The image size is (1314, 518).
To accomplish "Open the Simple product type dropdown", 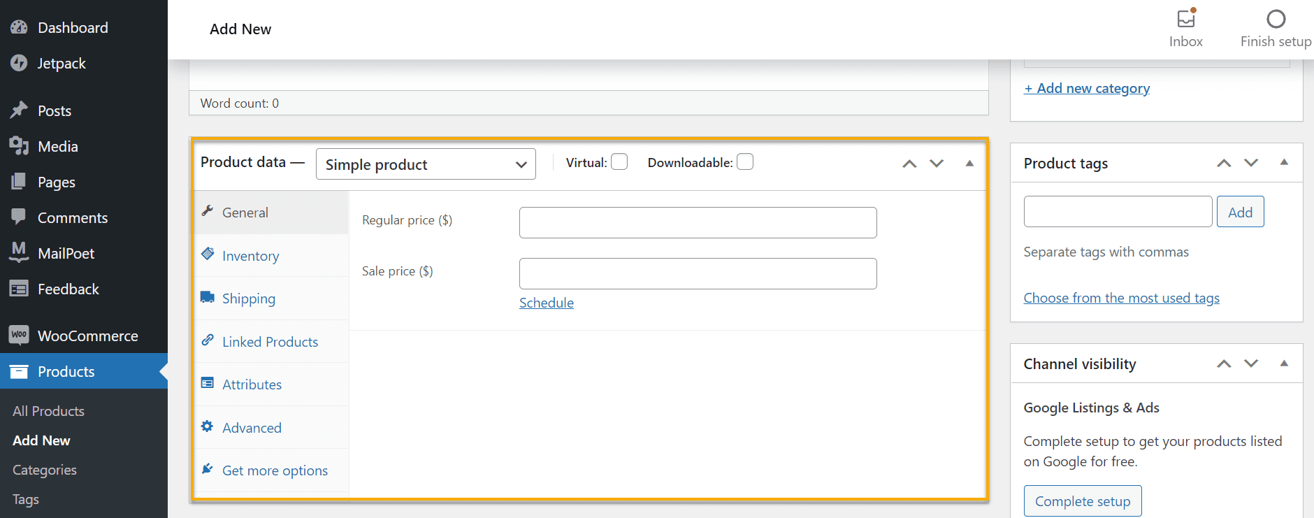I will (426, 164).
